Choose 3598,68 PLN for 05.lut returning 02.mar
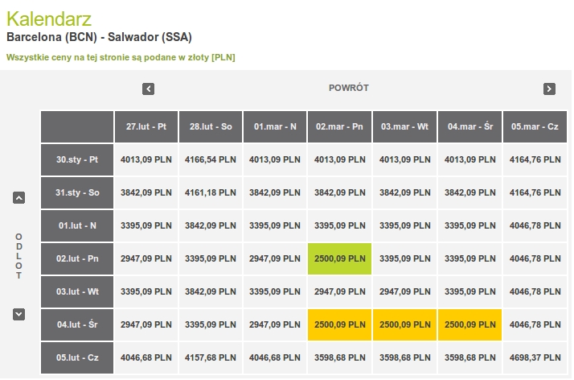This screenshot has width=574, height=380. [340, 357]
